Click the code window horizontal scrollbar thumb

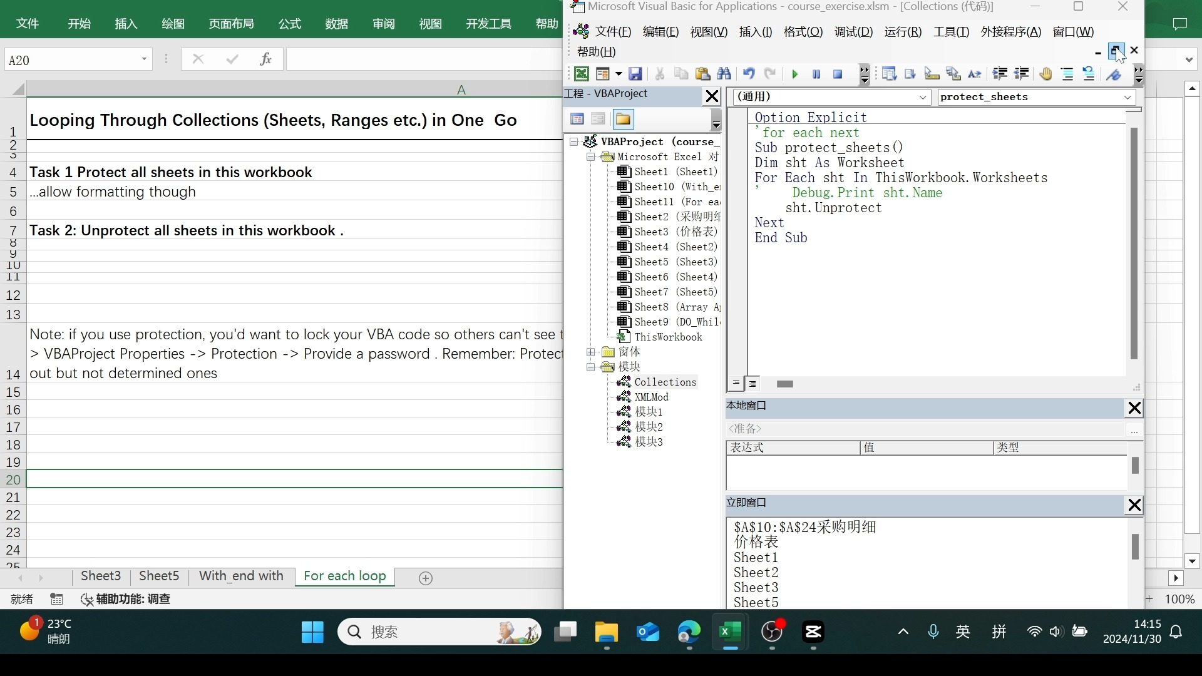click(784, 384)
